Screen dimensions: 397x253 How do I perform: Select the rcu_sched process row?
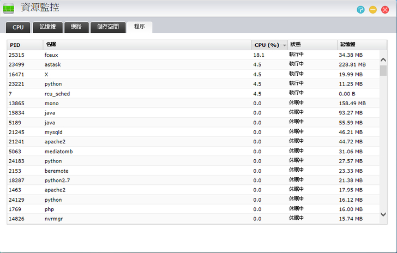pos(193,94)
